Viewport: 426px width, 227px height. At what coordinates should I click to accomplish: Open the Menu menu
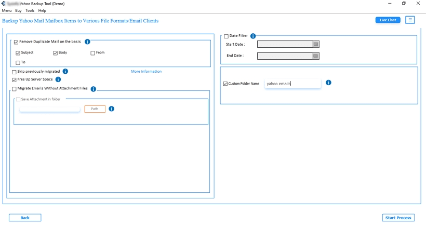[x=7, y=10]
